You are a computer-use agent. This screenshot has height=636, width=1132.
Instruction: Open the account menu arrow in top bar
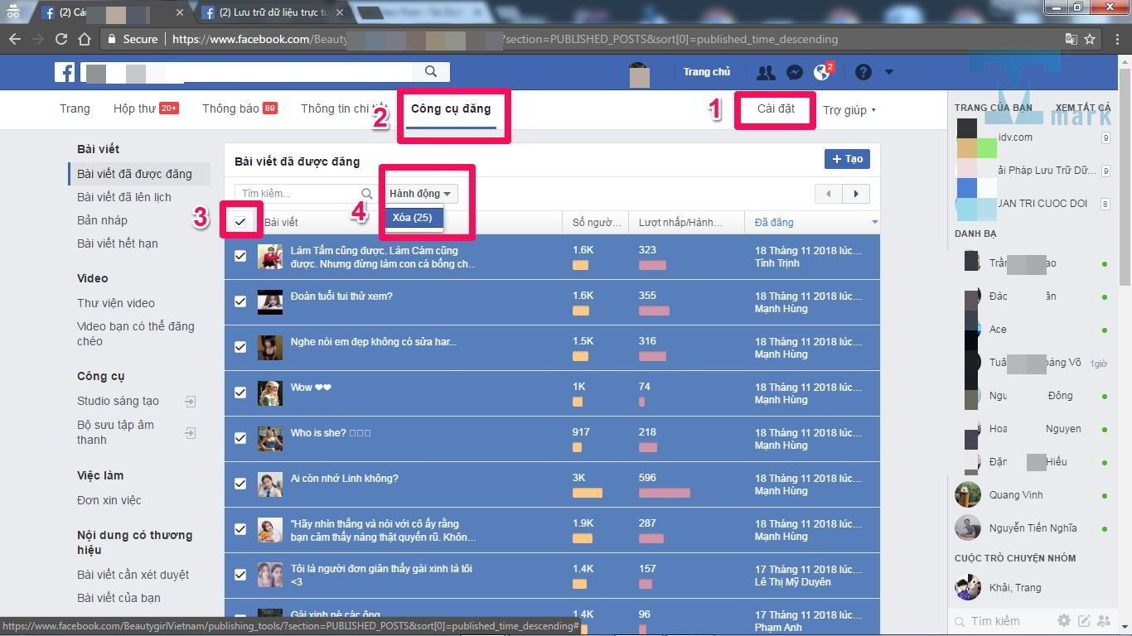tap(888, 73)
